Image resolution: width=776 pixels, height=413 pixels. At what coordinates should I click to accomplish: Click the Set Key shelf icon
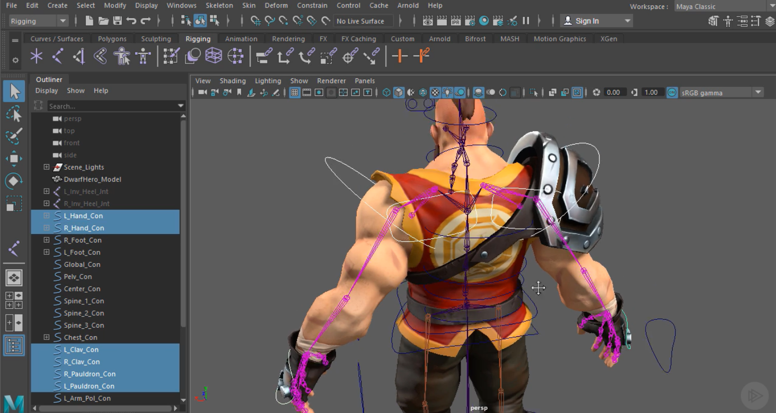point(400,56)
